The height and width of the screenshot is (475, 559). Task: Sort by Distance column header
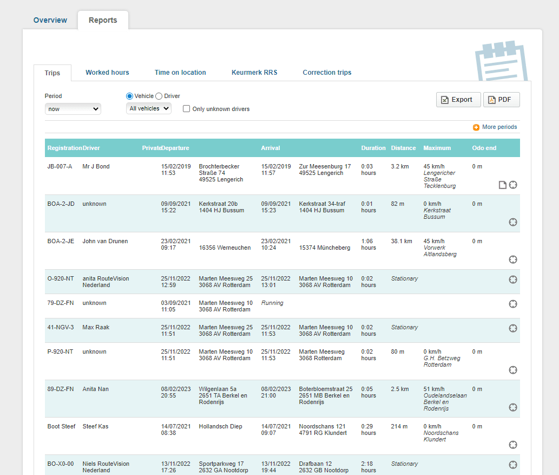tap(403, 148)
